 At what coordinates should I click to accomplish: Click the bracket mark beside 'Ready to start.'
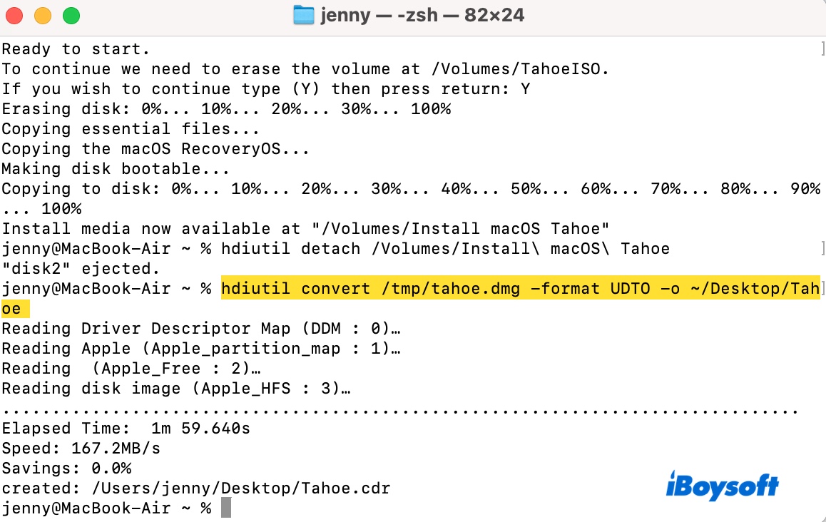(822, 49)
